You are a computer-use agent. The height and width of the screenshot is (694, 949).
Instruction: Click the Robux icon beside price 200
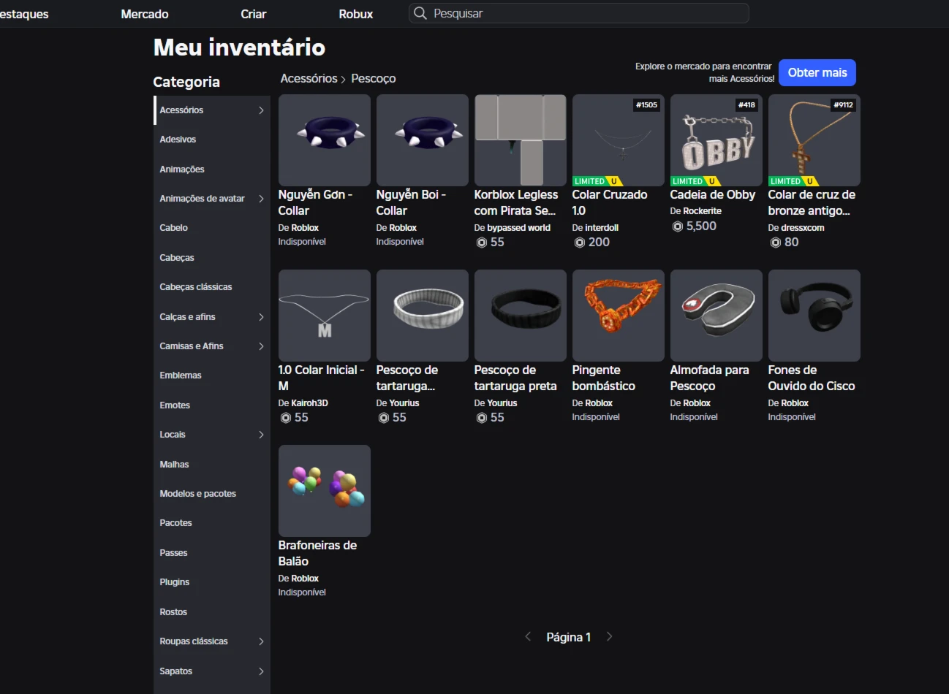pyautogui.click(x=580, y=243)
